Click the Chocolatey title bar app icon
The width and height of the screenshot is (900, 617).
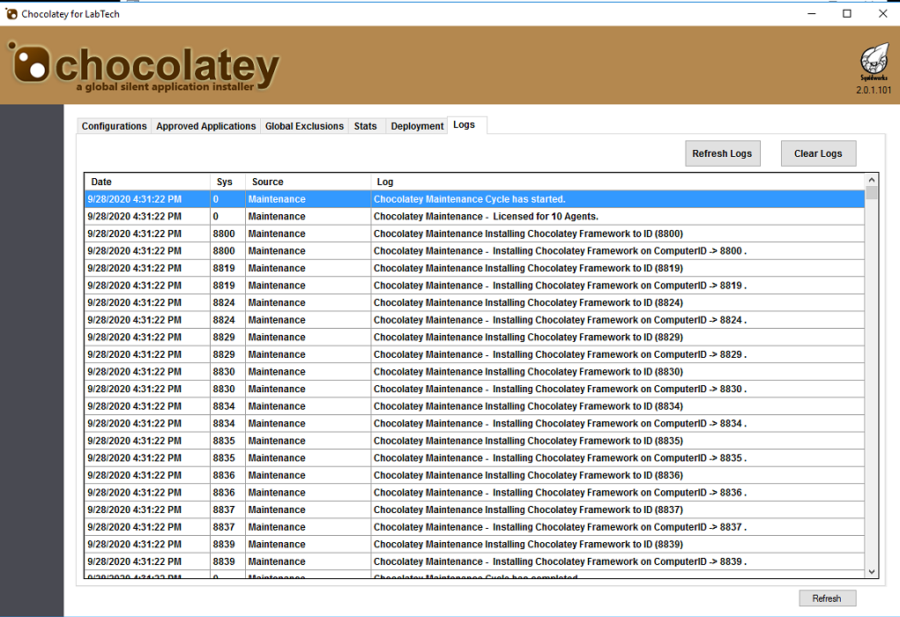[11, 13]
